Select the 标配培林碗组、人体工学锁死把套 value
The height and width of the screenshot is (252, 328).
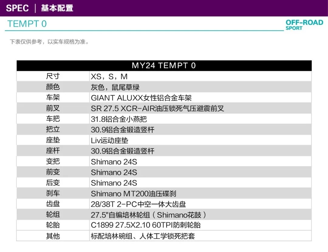coord(143,236)
